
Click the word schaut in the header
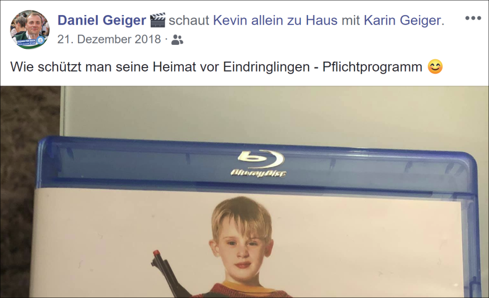point(189,20)
